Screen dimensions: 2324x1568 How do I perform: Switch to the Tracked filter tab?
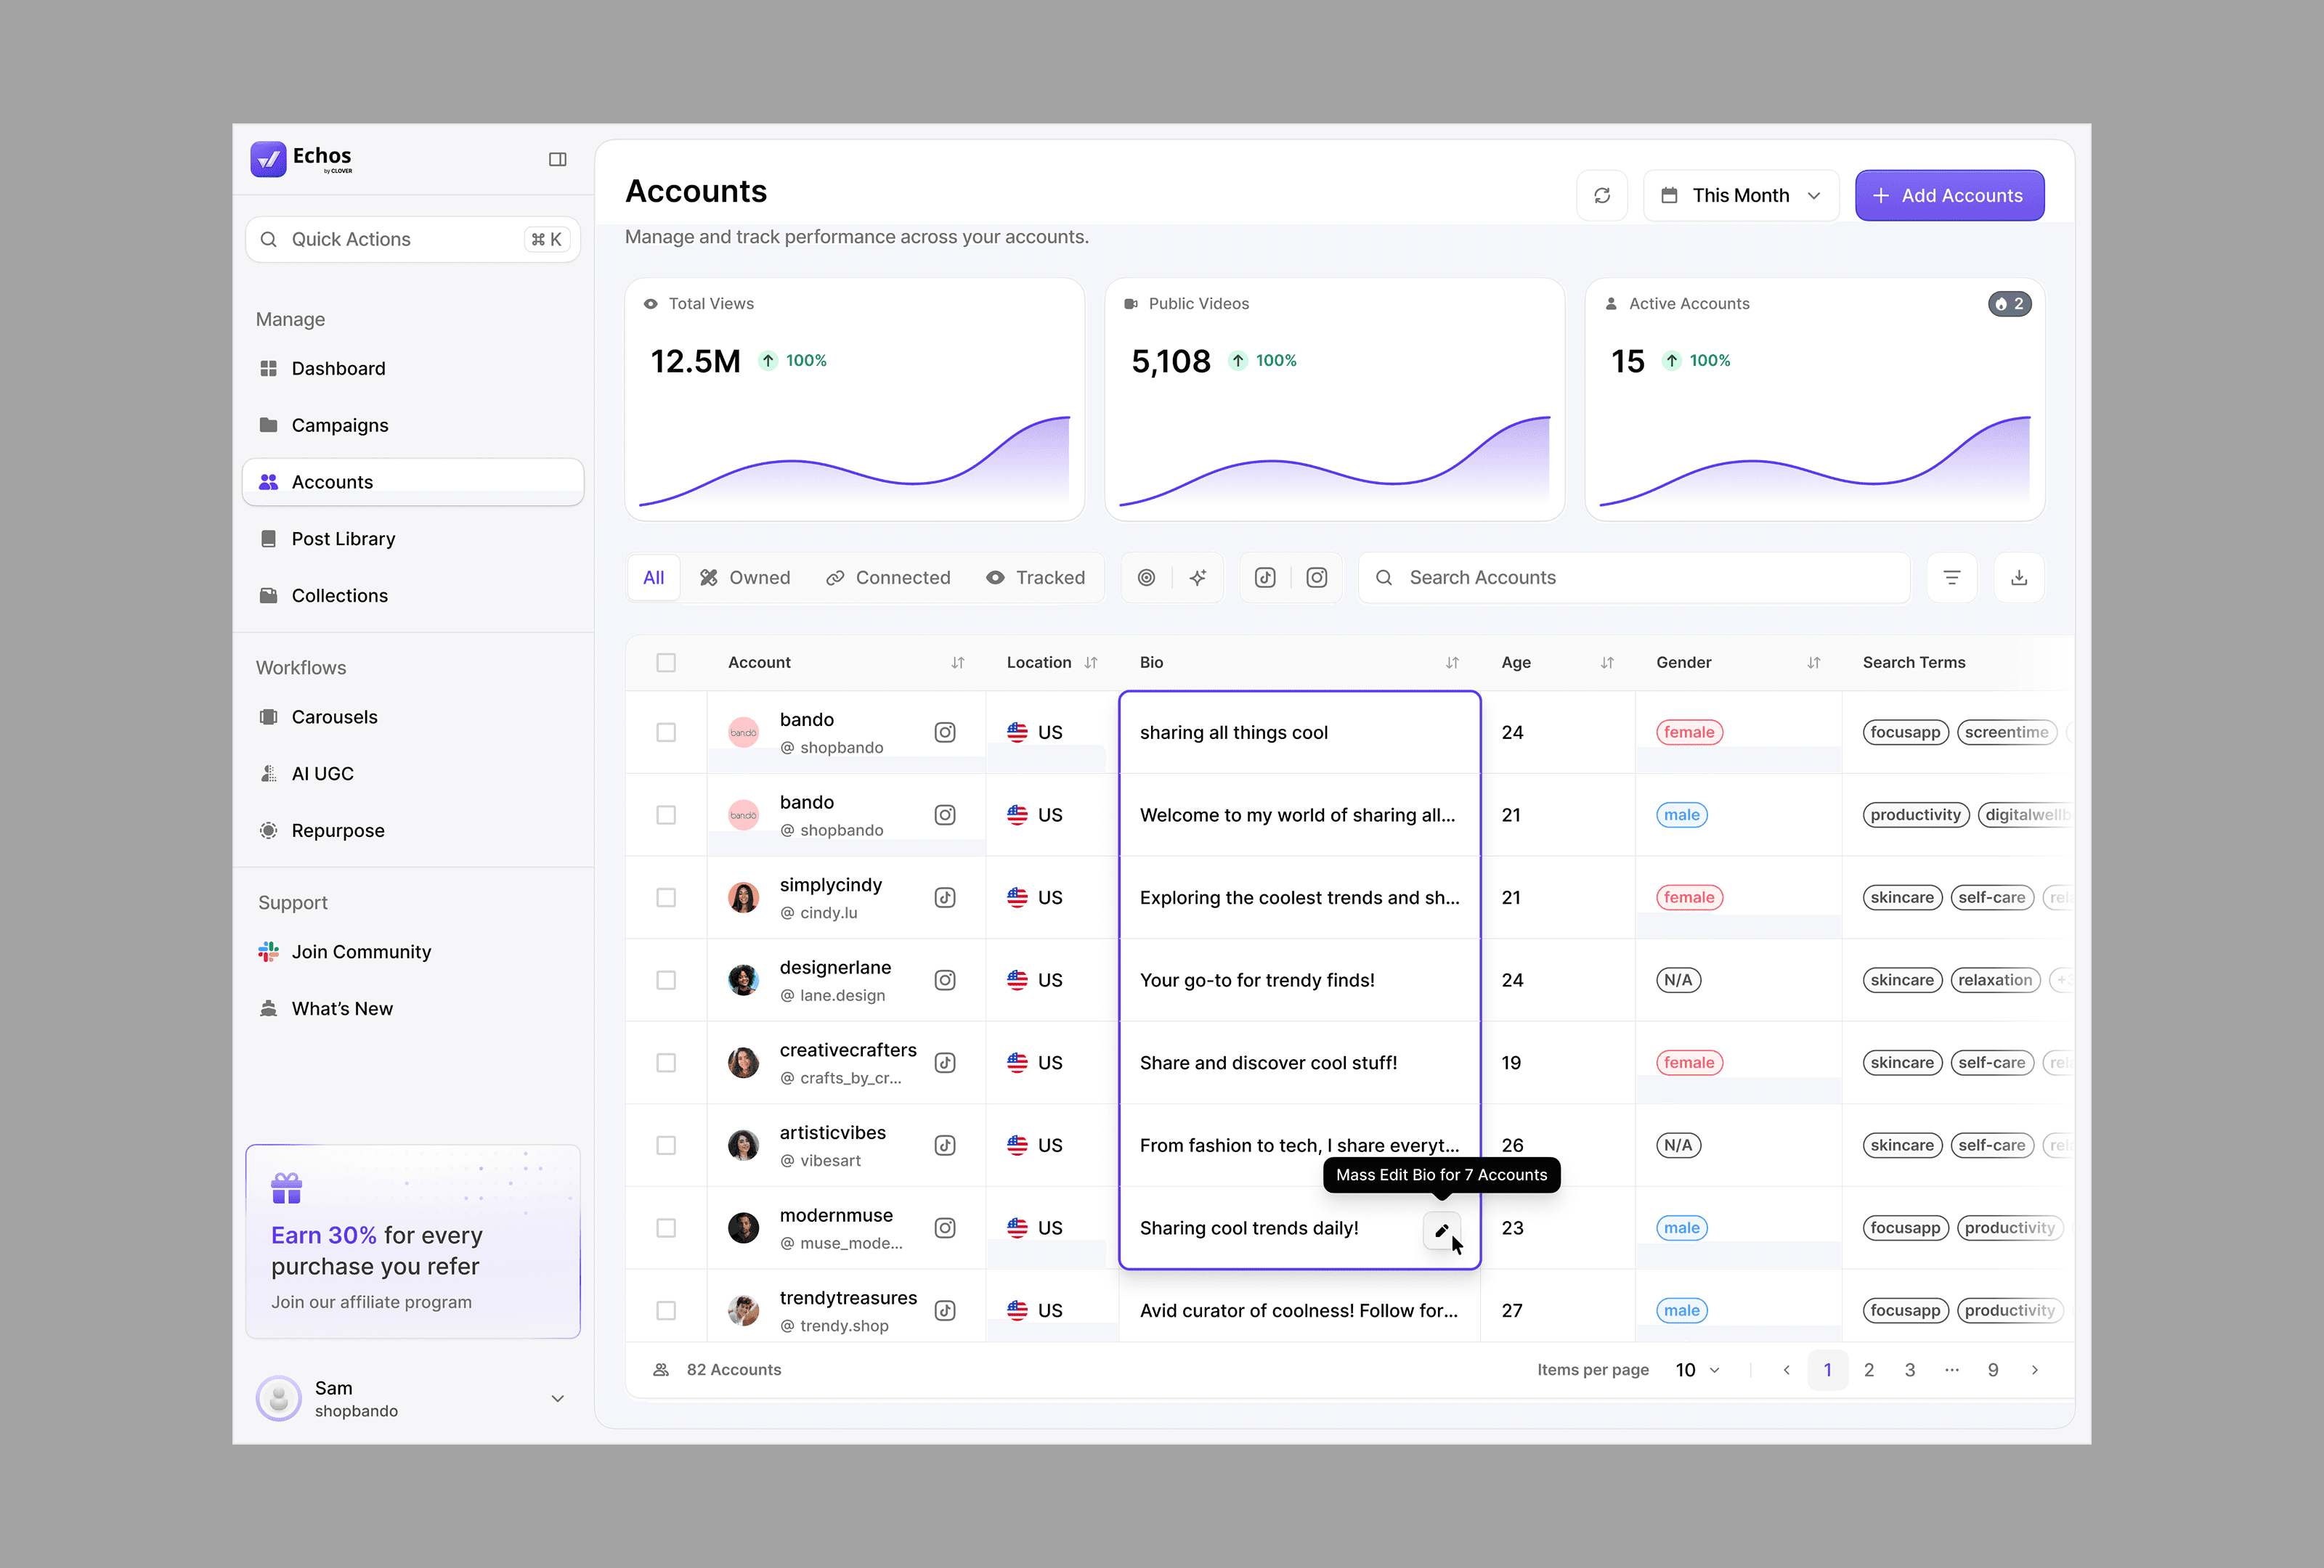click(x=1036, y=578)
